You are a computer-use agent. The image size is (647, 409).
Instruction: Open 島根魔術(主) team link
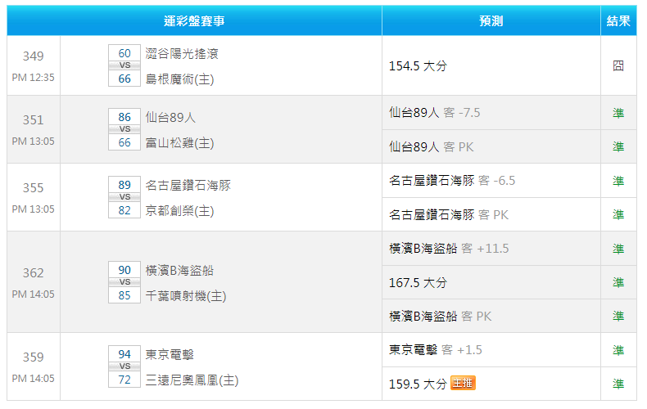pos(179,79)
